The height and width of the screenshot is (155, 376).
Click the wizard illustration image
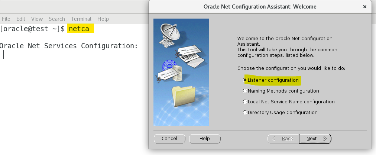pos(181,72)
